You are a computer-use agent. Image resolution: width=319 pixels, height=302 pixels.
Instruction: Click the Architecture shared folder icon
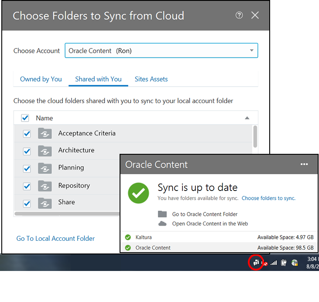(x=45, y=151)
